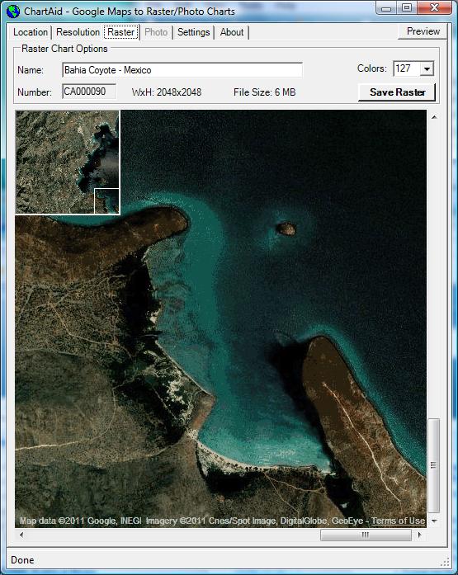
Task: Click the scroll left arrow below map
Action: point(21,535)
